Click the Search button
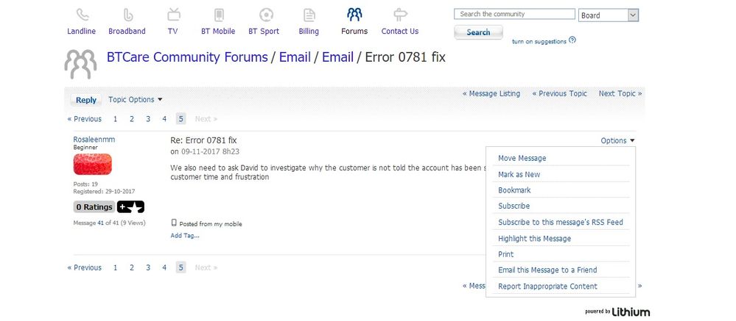Screen dimensions: 736x321 (x=478, y=32)
